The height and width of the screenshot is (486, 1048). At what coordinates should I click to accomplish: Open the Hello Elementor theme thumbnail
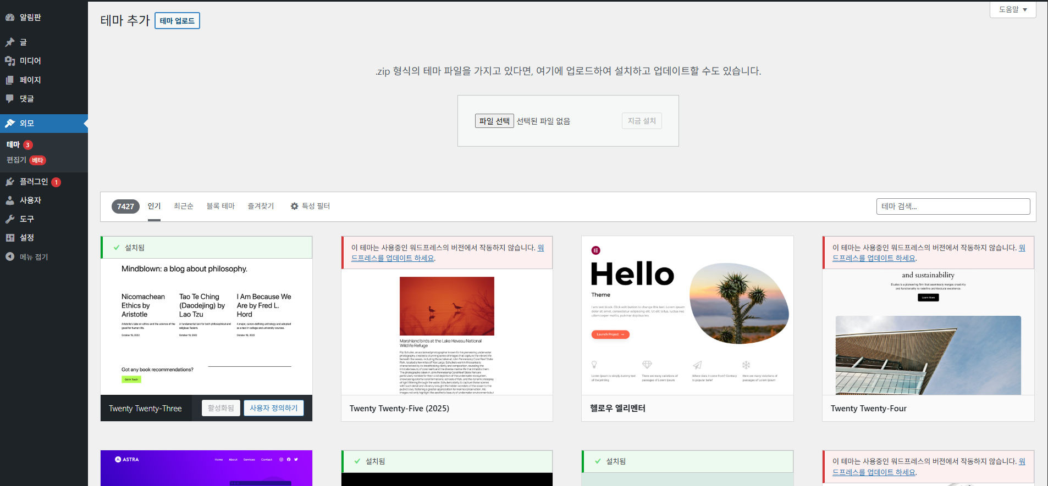tap(687, 316)
